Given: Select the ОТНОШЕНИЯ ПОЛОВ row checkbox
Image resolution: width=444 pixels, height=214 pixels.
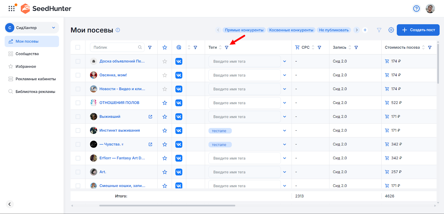Looking at the screenshot, I should (x=78, y=103).
